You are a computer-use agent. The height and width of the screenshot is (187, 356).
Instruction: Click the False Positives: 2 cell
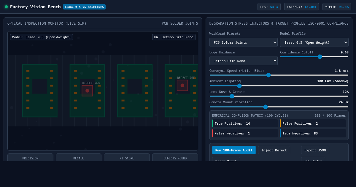(x=313, y=123)
